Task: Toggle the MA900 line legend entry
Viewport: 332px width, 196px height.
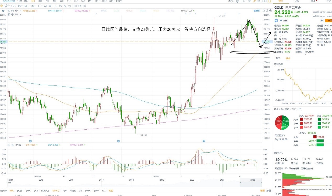Action: pos(82,11)
